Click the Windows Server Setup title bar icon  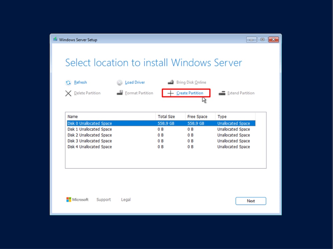[x=55, y=39]
